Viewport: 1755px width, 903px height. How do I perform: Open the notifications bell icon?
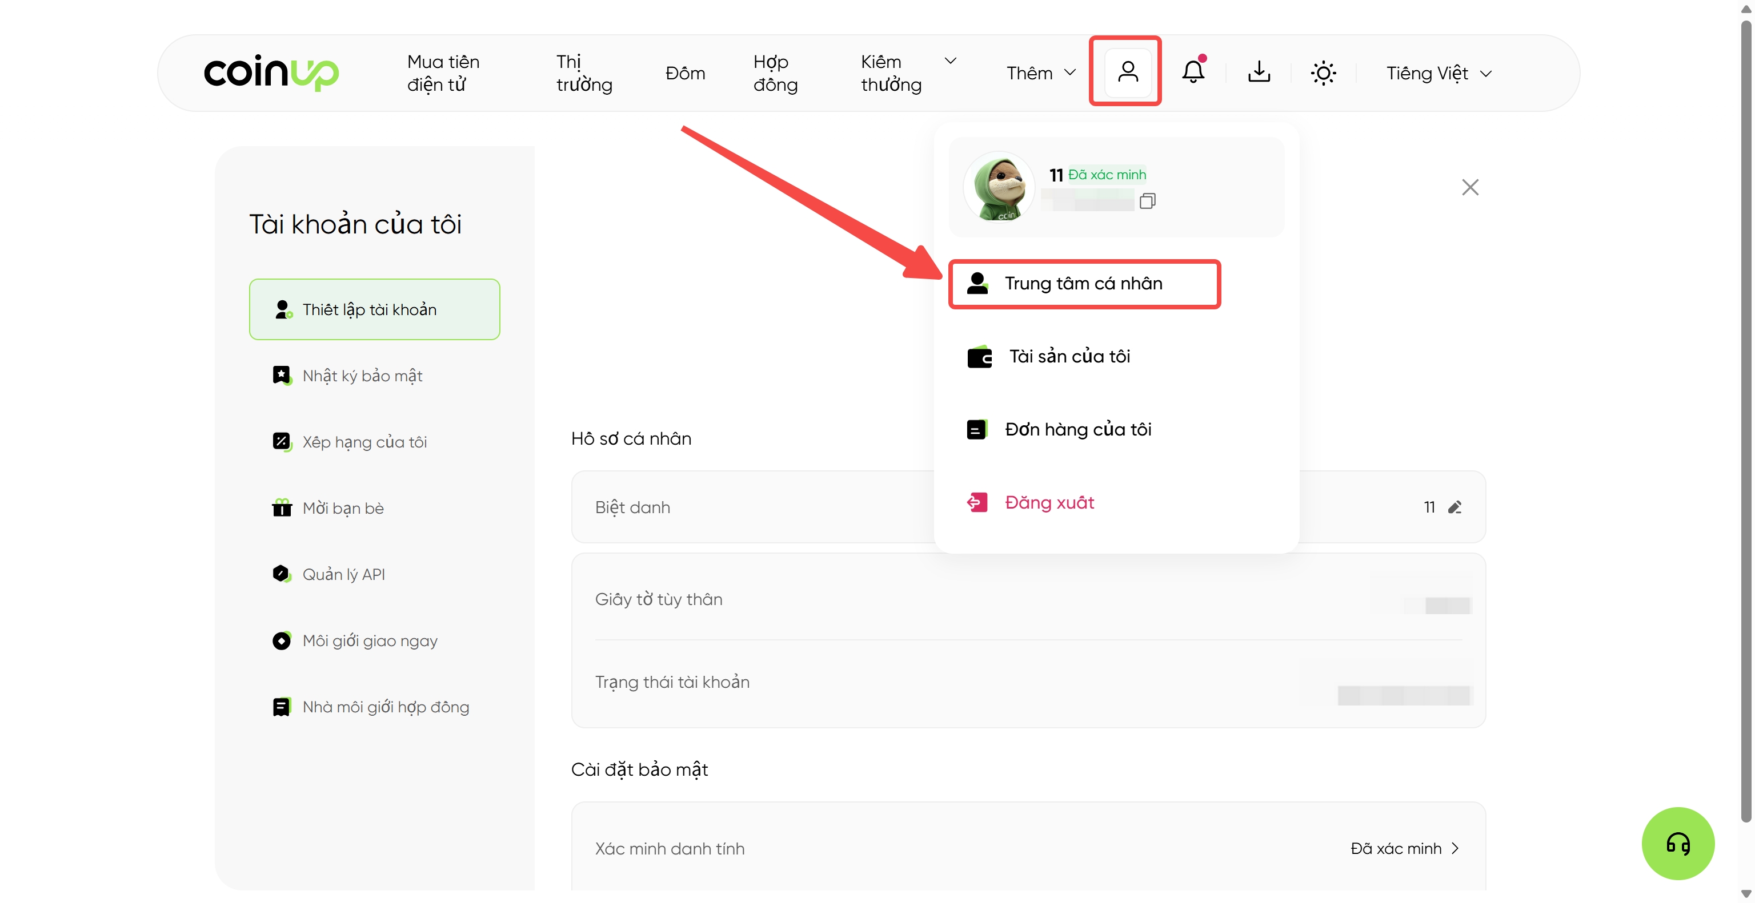[1193, 71]
